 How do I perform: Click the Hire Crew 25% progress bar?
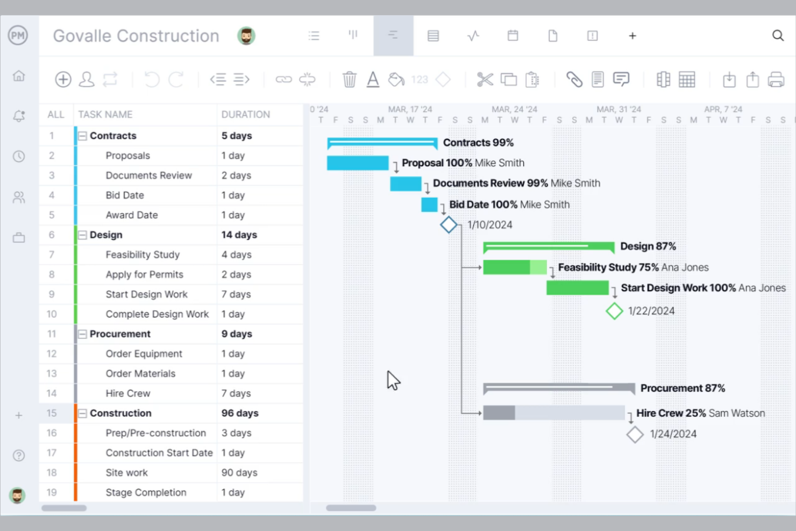coord(554,413)
